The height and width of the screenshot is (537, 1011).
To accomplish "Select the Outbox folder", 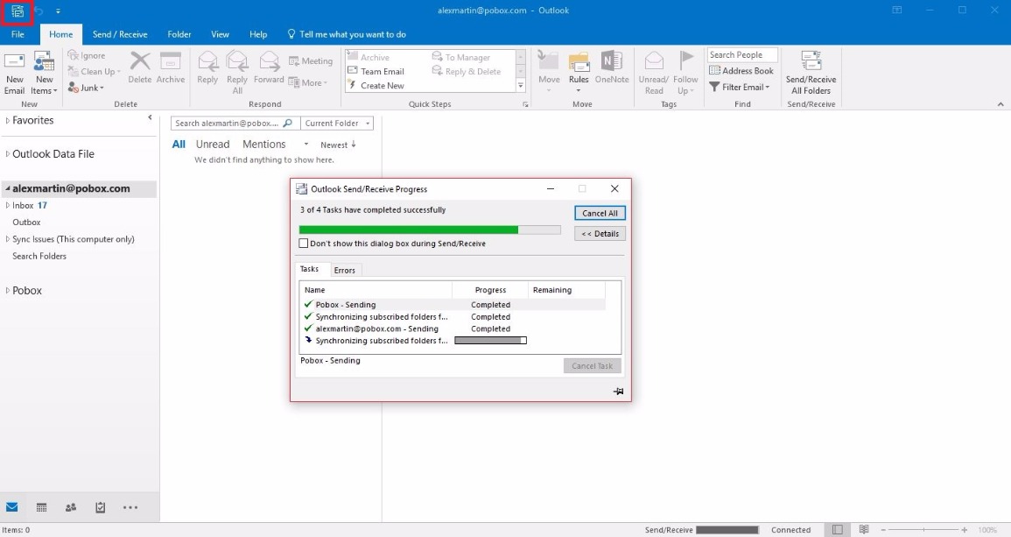I will [x=26, y=222].
